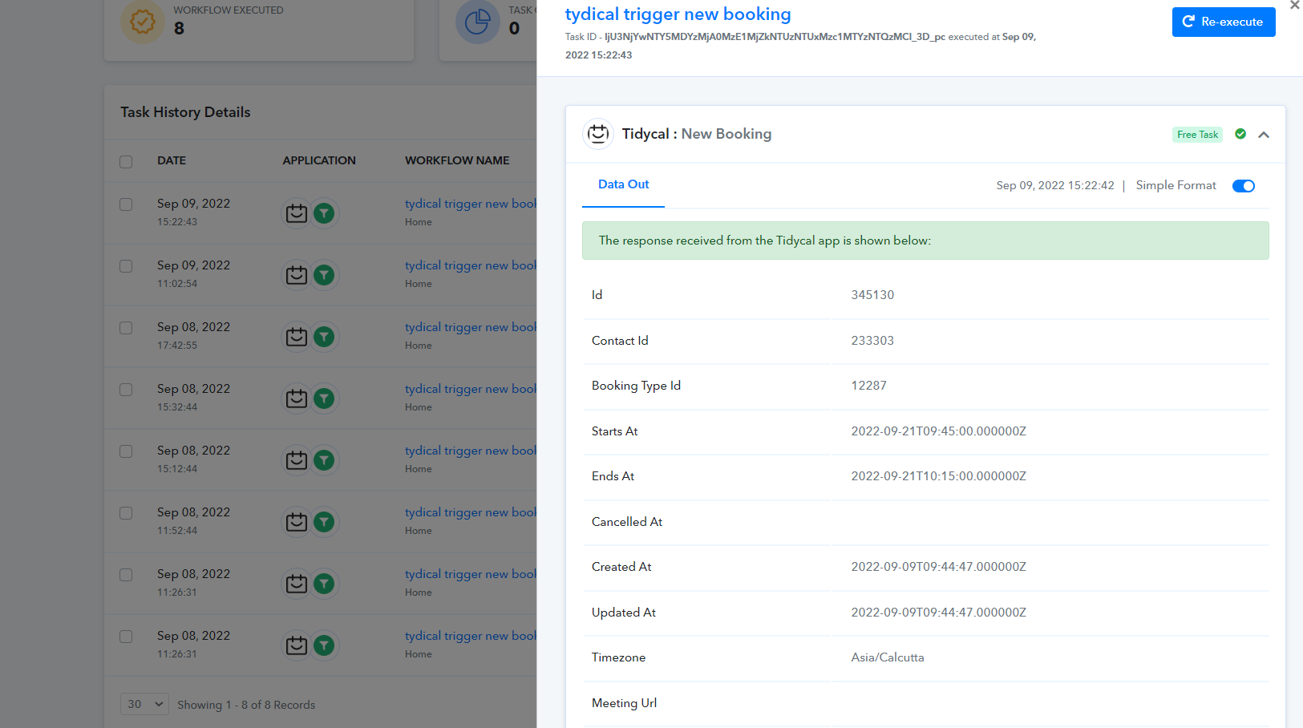Image resolution: width=1303 pixels, height=728 pixels.
Task: Check the Sep 08 15:32:44 row checkbox
Action: click(126, 390)
